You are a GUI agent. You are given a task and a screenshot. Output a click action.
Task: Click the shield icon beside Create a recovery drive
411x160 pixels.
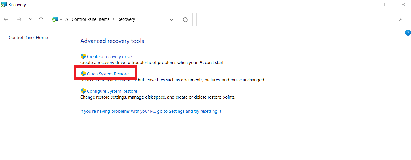coord(83,56)
